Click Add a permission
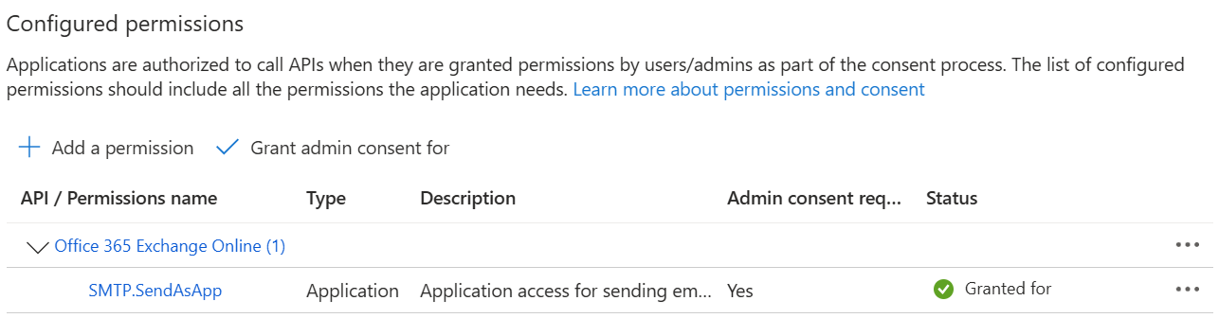The height and width of the screenshot is (336, 1219). 122,147
